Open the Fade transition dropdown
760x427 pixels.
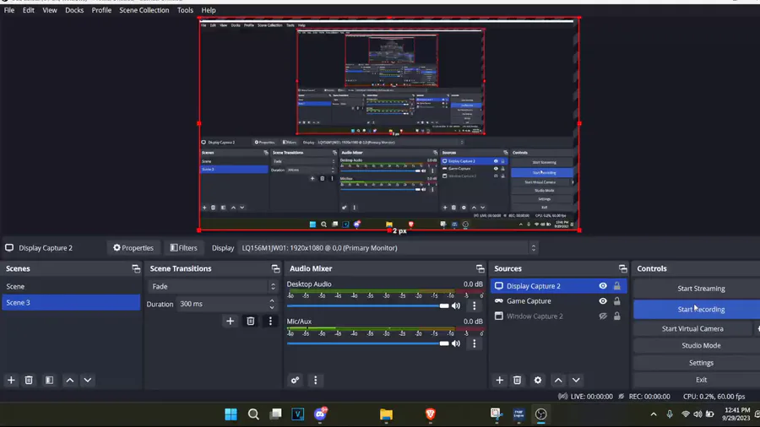(x=213, y=287)
